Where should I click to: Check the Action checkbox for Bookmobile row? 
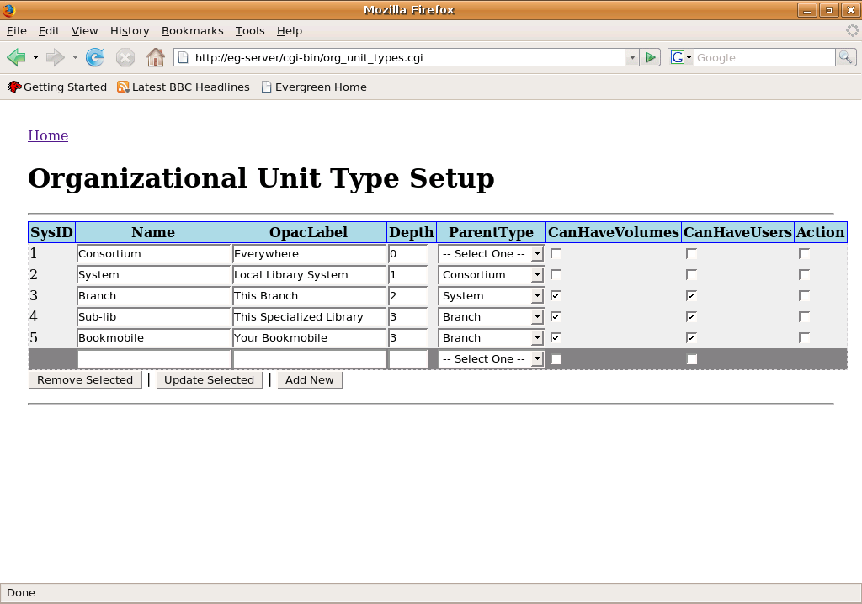(804, 338)
